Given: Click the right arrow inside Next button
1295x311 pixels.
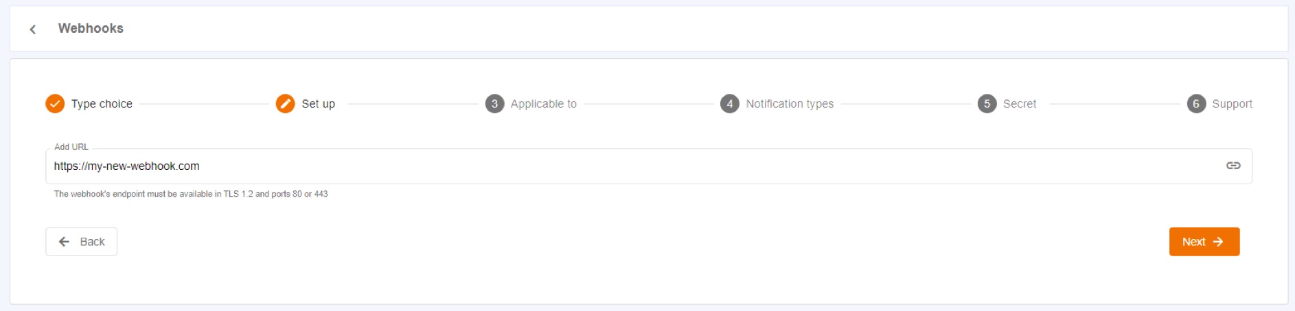Looking at the screenshot, I should 1218,242.
